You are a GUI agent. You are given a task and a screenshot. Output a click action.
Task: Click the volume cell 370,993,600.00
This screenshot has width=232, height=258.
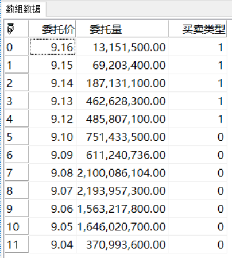(122, 244)
